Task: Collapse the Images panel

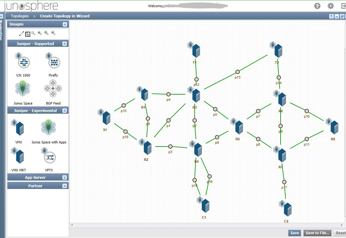Action: (x=65, y=25)
